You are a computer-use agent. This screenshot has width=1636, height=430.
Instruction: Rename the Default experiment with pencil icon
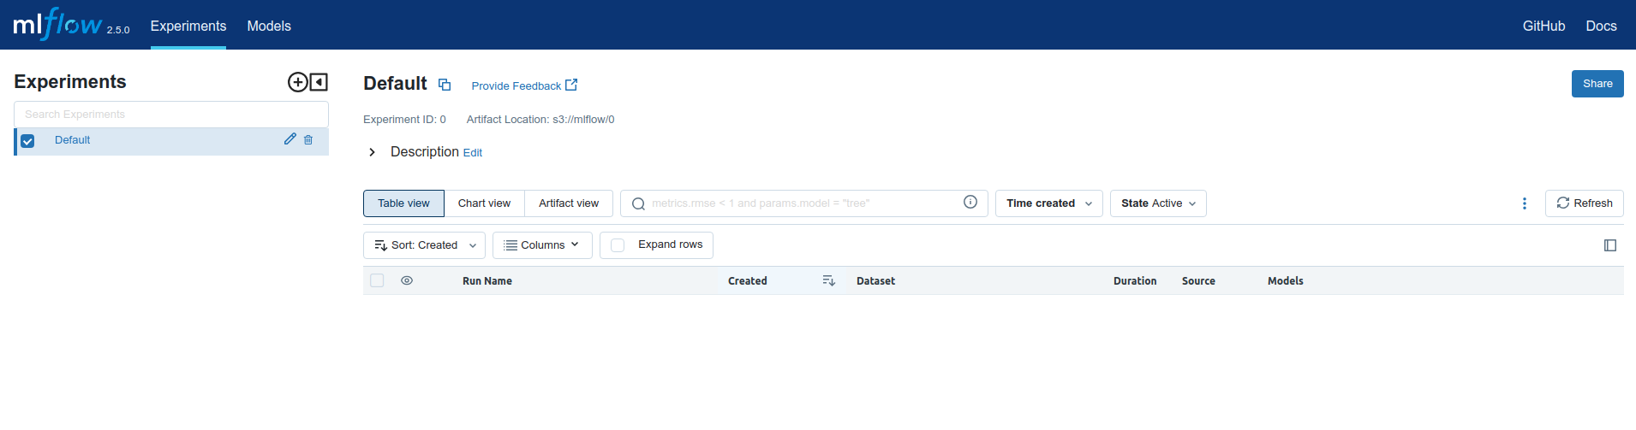click(290, 139)
